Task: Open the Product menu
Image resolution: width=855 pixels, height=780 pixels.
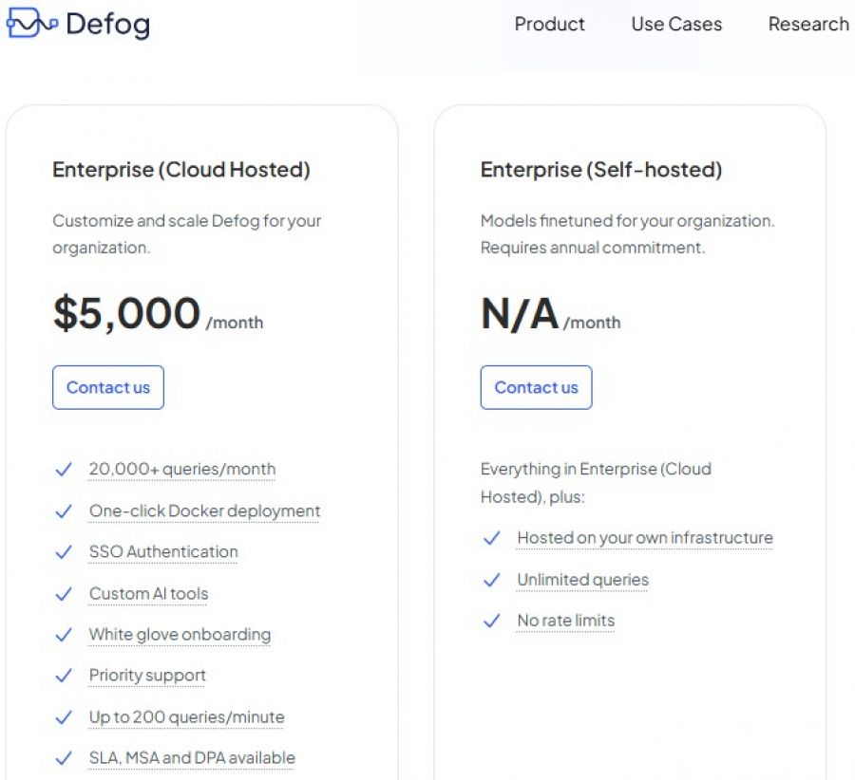Action: pyautogui.click(x=549, y=25)
